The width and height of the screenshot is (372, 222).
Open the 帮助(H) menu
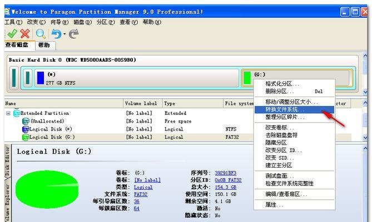coord(152,22)
